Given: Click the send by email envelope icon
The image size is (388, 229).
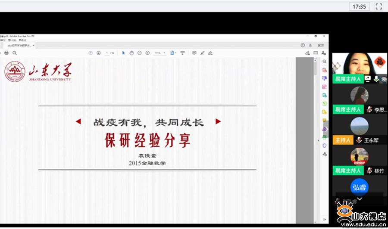Looking at the screenshot, I should (316, 53).
